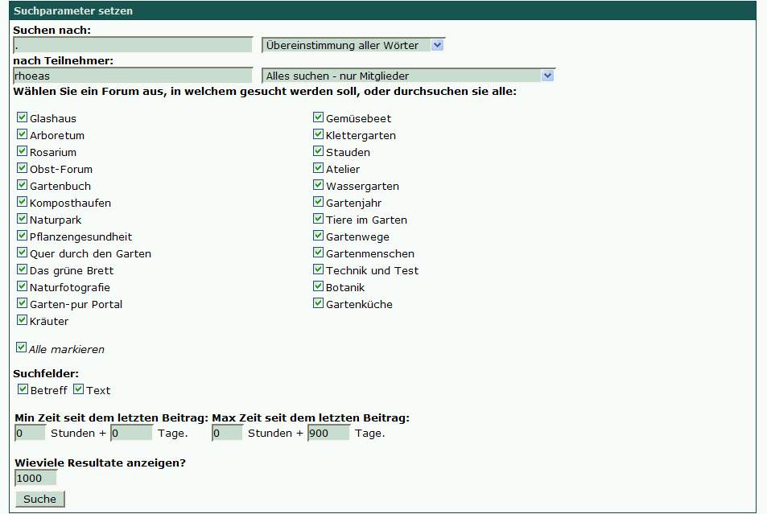Toggle the Alle markieren checkbox
Screen dimensions: 767x514
pyautogui.click(x=21, y=347)
